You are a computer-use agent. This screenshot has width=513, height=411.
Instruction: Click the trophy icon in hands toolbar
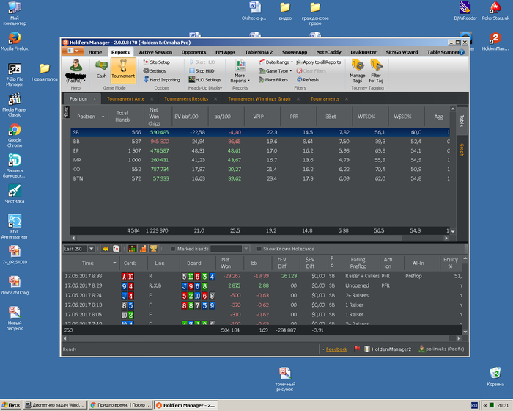pyautogui.click(x=153, y=249)
